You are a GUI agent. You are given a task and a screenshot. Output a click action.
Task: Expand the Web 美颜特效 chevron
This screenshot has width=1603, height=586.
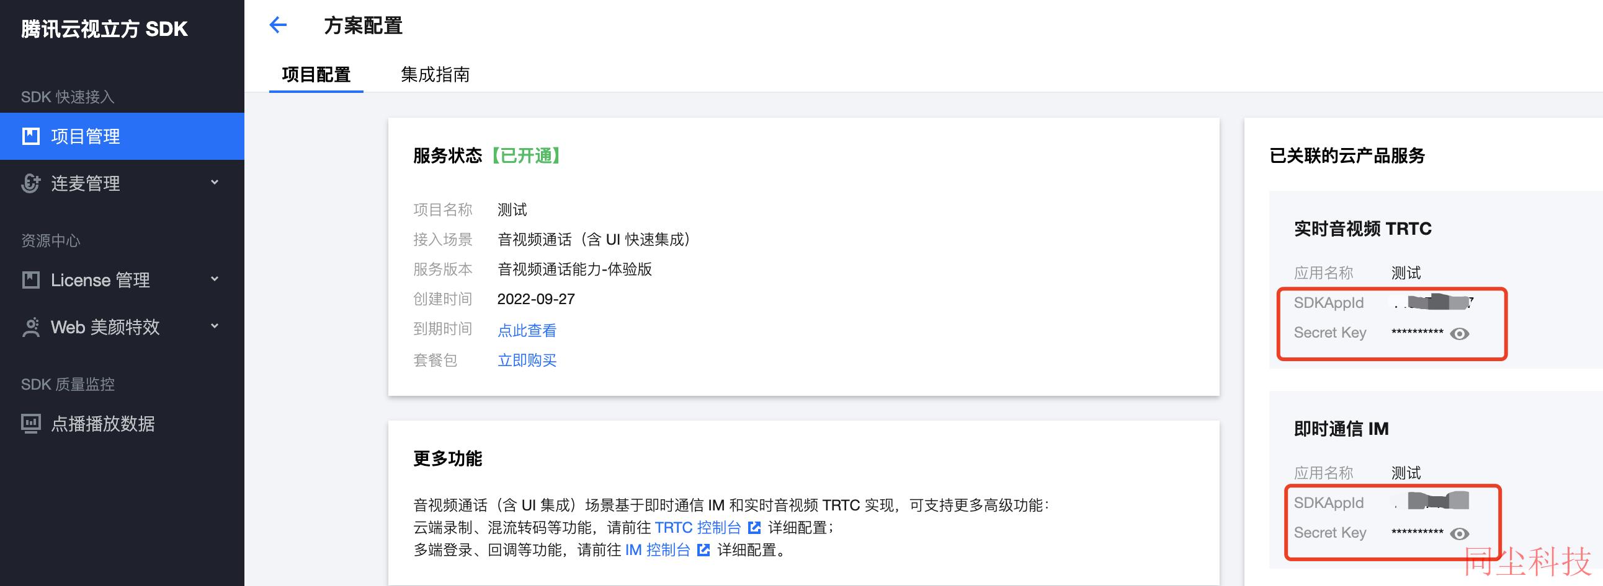[215, 327]
